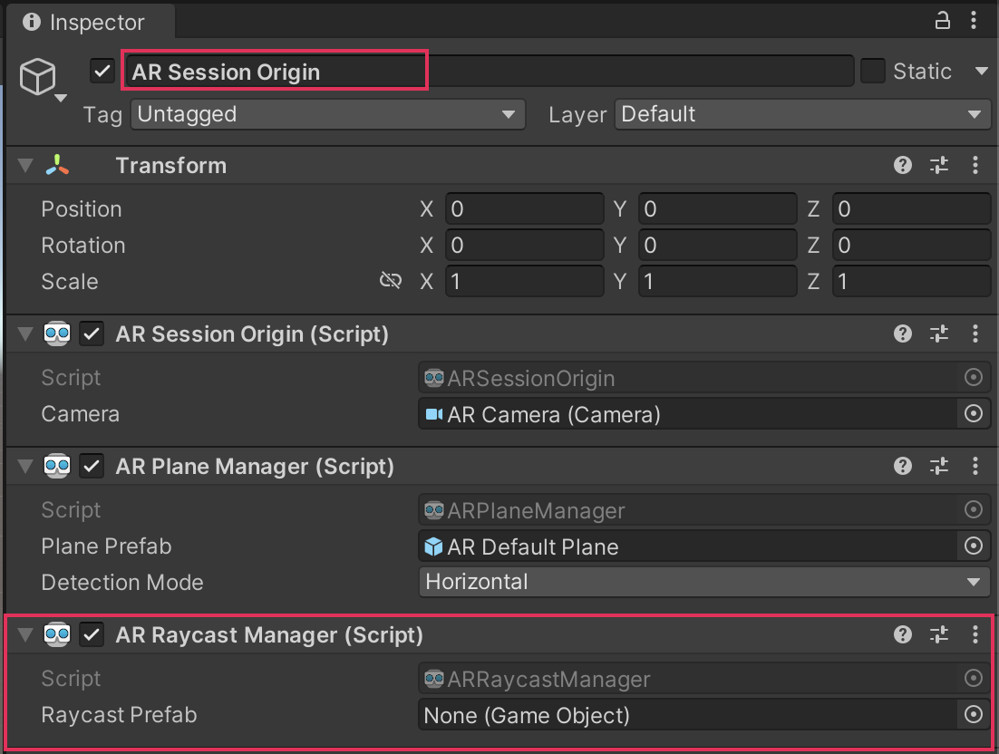Enable the Static checkbox

[873, 72]
